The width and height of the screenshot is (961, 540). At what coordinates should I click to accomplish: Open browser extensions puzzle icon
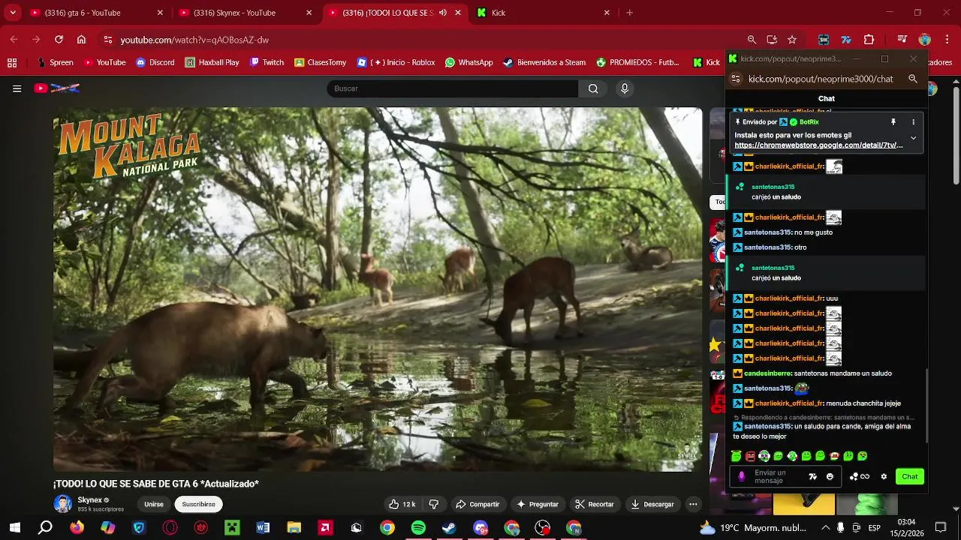(x=869, y=40)
